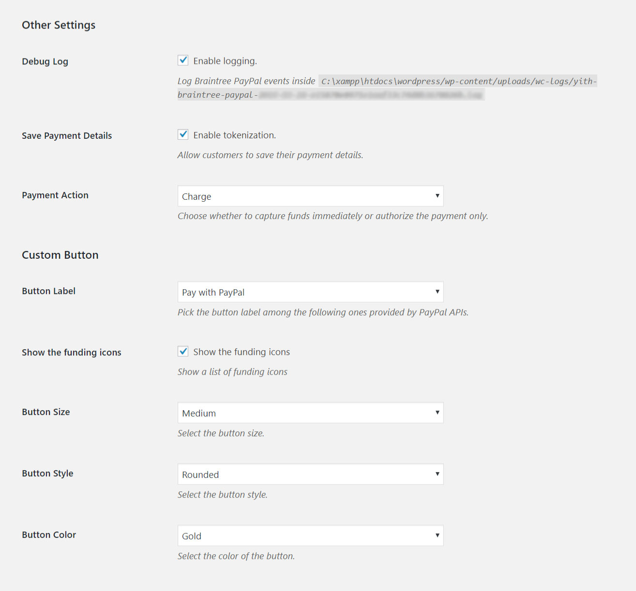Click the Button Size row label
The width and height of the screenshot is (636, 591).
click(46, 412)
